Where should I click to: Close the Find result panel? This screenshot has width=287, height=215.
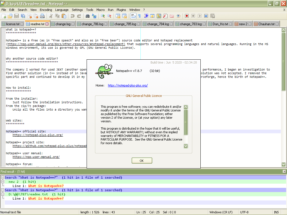click(284, 172)
